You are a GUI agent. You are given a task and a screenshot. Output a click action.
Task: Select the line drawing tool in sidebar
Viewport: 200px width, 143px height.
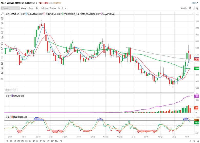click(x=2, y=14)
